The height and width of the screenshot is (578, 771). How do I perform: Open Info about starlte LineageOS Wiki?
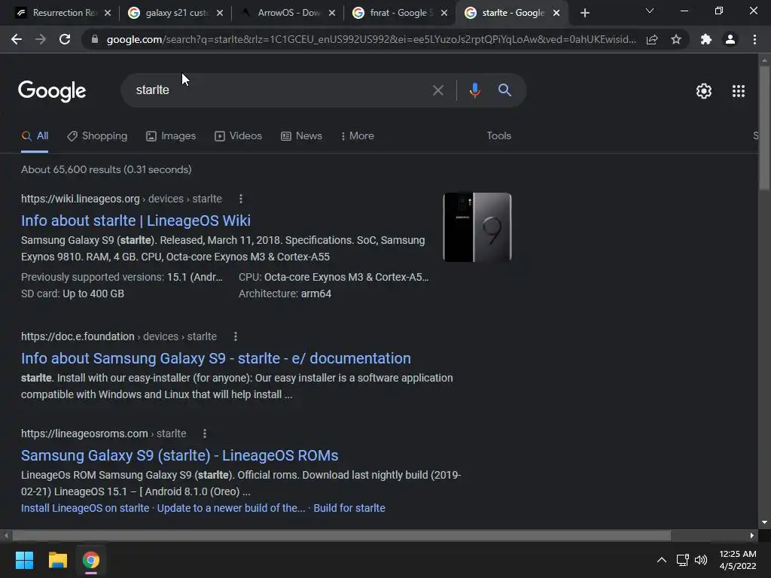pyautogui.click(x=136, y=221)
